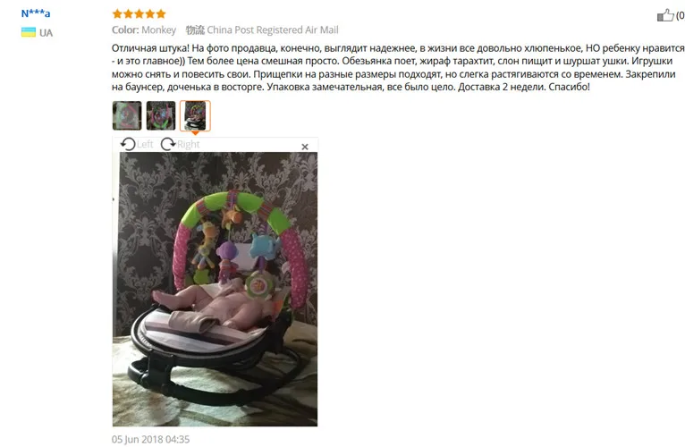Click "China Post Registered Air Mail" shipping text
685x447 pixels.
click(x=273, y=30)
